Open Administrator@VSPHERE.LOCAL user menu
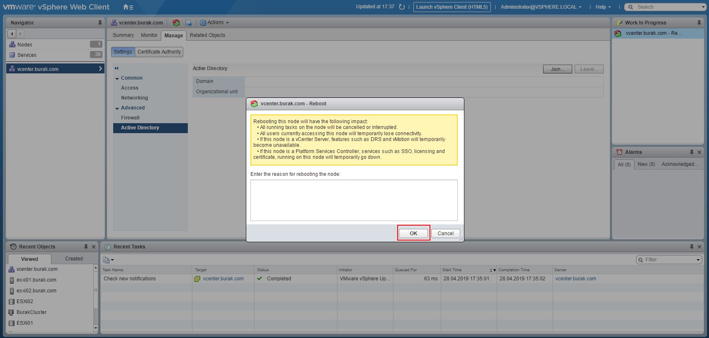This screenshot has height=338, width=709. click(541, 7)
